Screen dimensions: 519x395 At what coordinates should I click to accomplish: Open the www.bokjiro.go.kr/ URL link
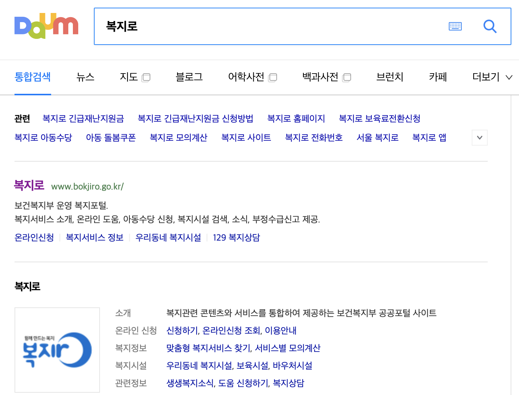tap(87, 186)
